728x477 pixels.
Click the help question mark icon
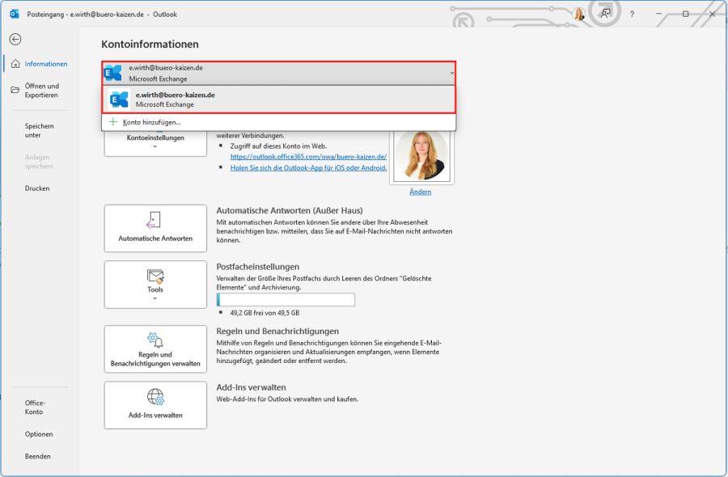(x=632, y=14)
